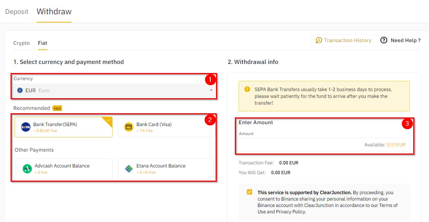The image size is (429, 222).
Task: Select Advcash Account Balance payment
Action: pyautogui.click(x=63, y=168)
